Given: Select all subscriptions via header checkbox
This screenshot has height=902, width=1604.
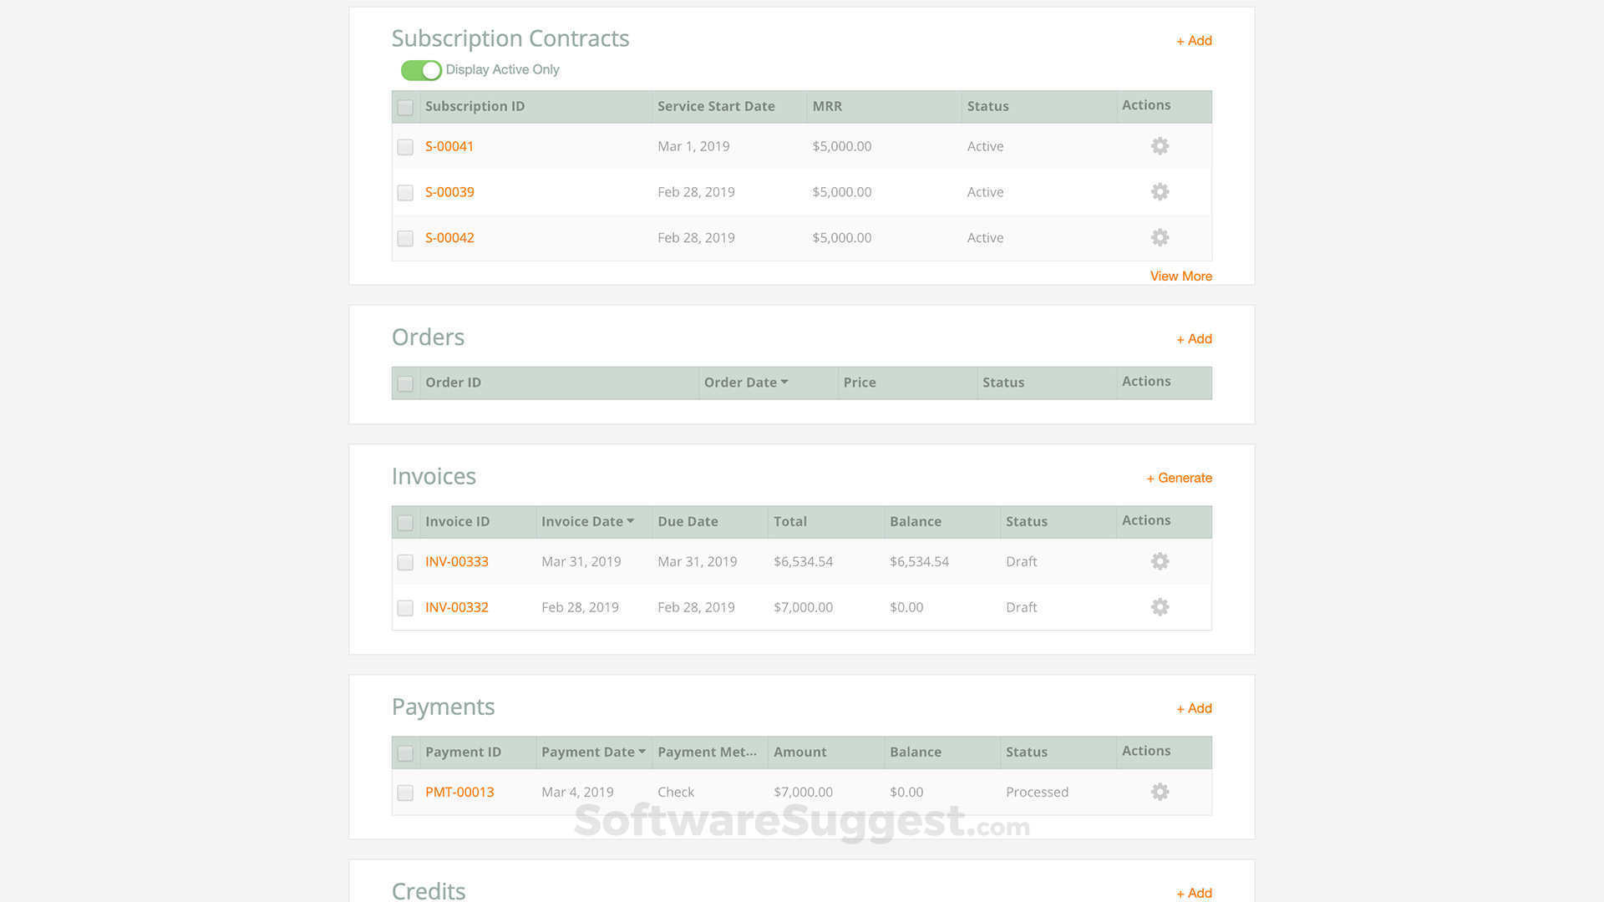Looking at the screenshot, I should [405, 108].
